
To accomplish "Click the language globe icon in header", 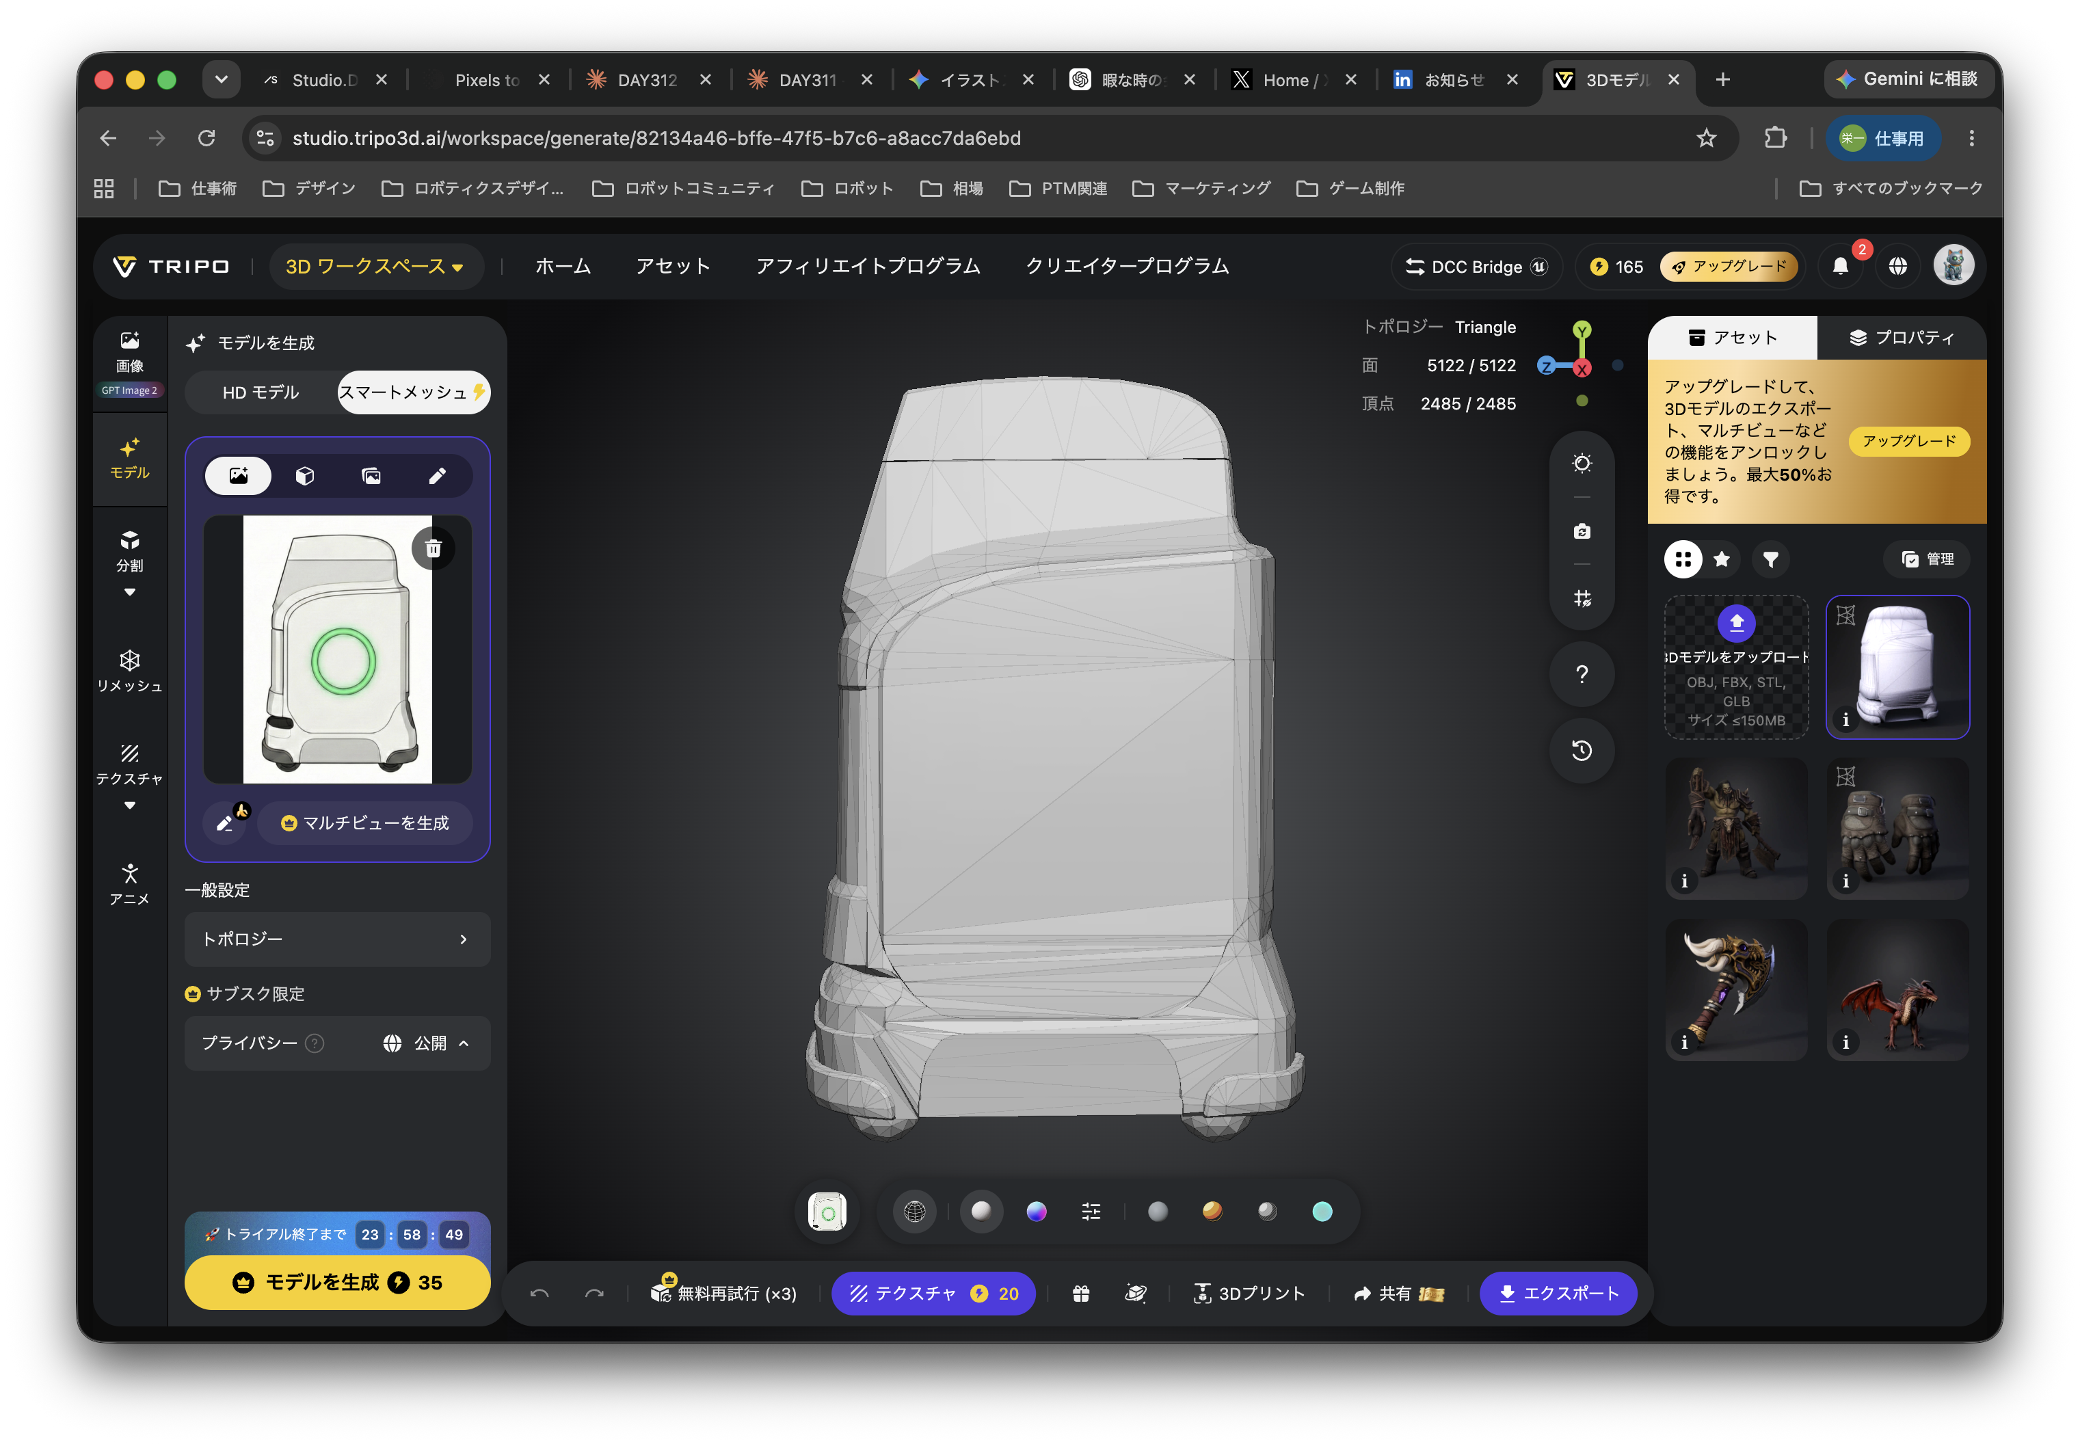I will tap(1898, 266).
